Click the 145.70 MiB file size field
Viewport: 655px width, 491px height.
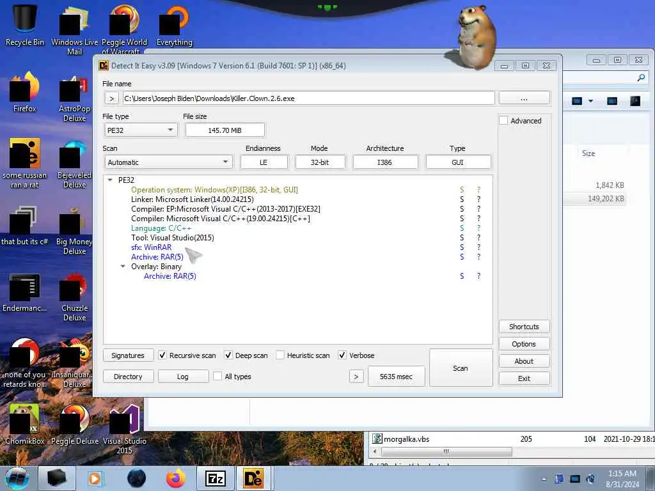(225, 130)
